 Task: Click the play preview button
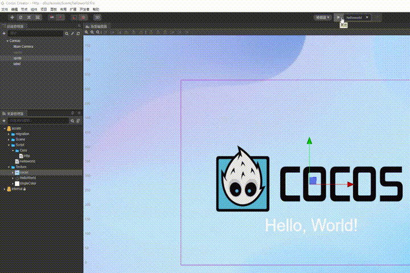338,18
